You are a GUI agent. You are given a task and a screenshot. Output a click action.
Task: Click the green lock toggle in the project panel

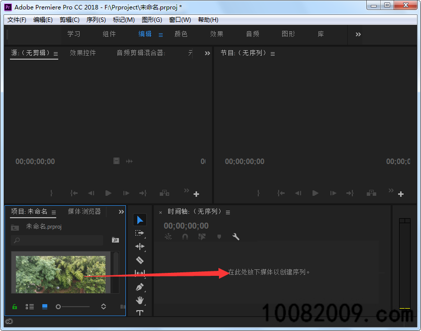pyautogui.click(x=14, y=307)
